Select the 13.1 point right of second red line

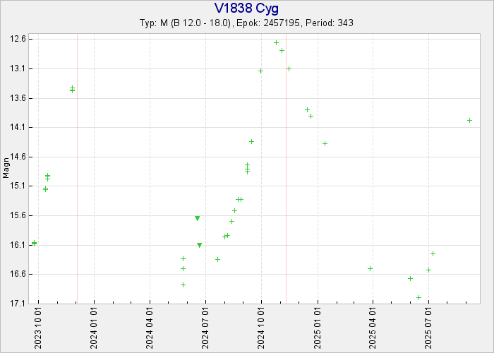pyautogui.click(x=289, y=68)
